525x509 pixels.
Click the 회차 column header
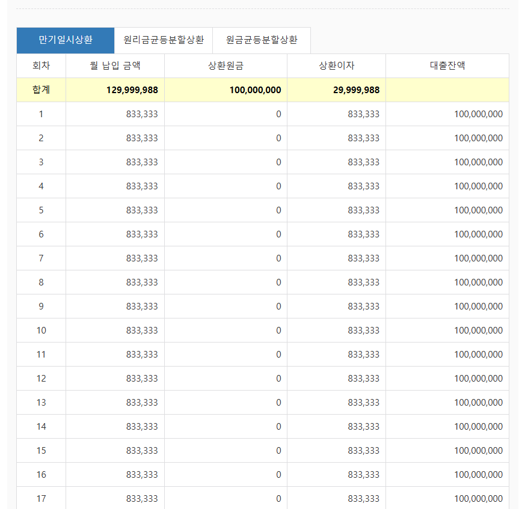(x=41, y=66)
